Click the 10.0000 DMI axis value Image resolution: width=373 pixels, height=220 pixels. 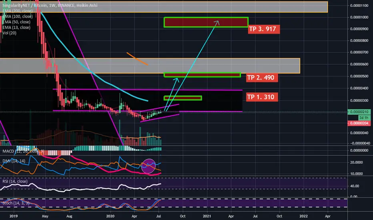[356, 174]
